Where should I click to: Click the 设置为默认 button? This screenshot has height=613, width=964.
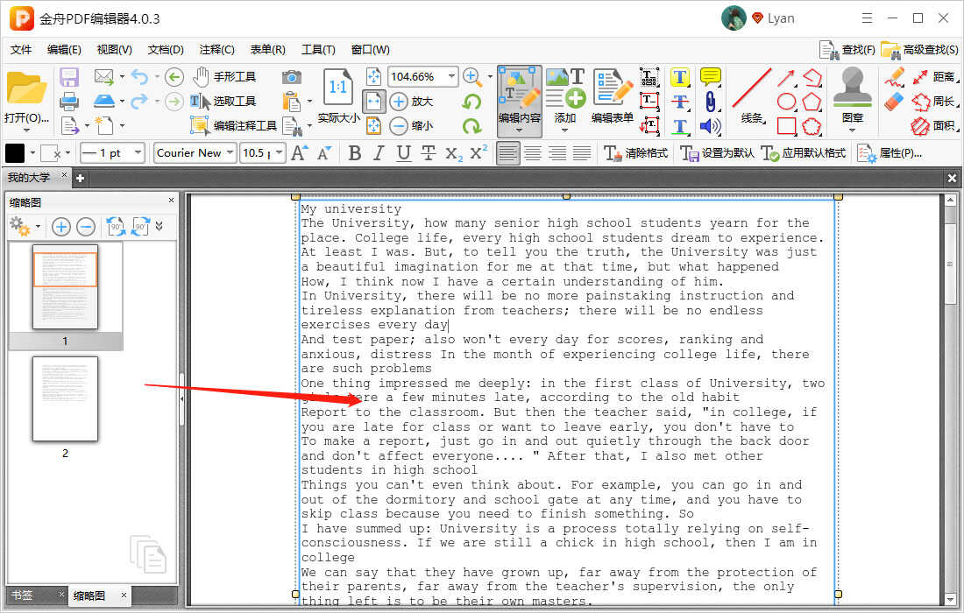tap(717, 153)
